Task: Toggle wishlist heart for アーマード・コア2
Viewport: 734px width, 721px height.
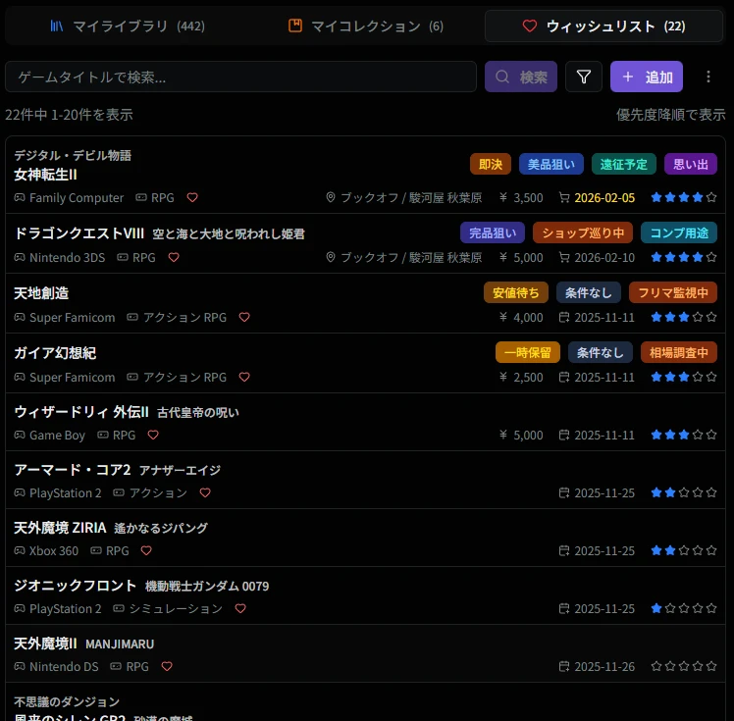Action: pyautogui.click(x=205, y=492)
